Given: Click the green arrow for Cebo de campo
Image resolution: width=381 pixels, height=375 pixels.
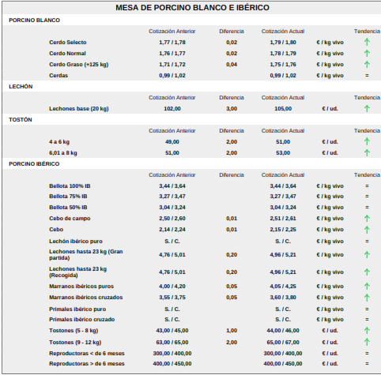Looking at the screenshot, I should click(367, 218).
